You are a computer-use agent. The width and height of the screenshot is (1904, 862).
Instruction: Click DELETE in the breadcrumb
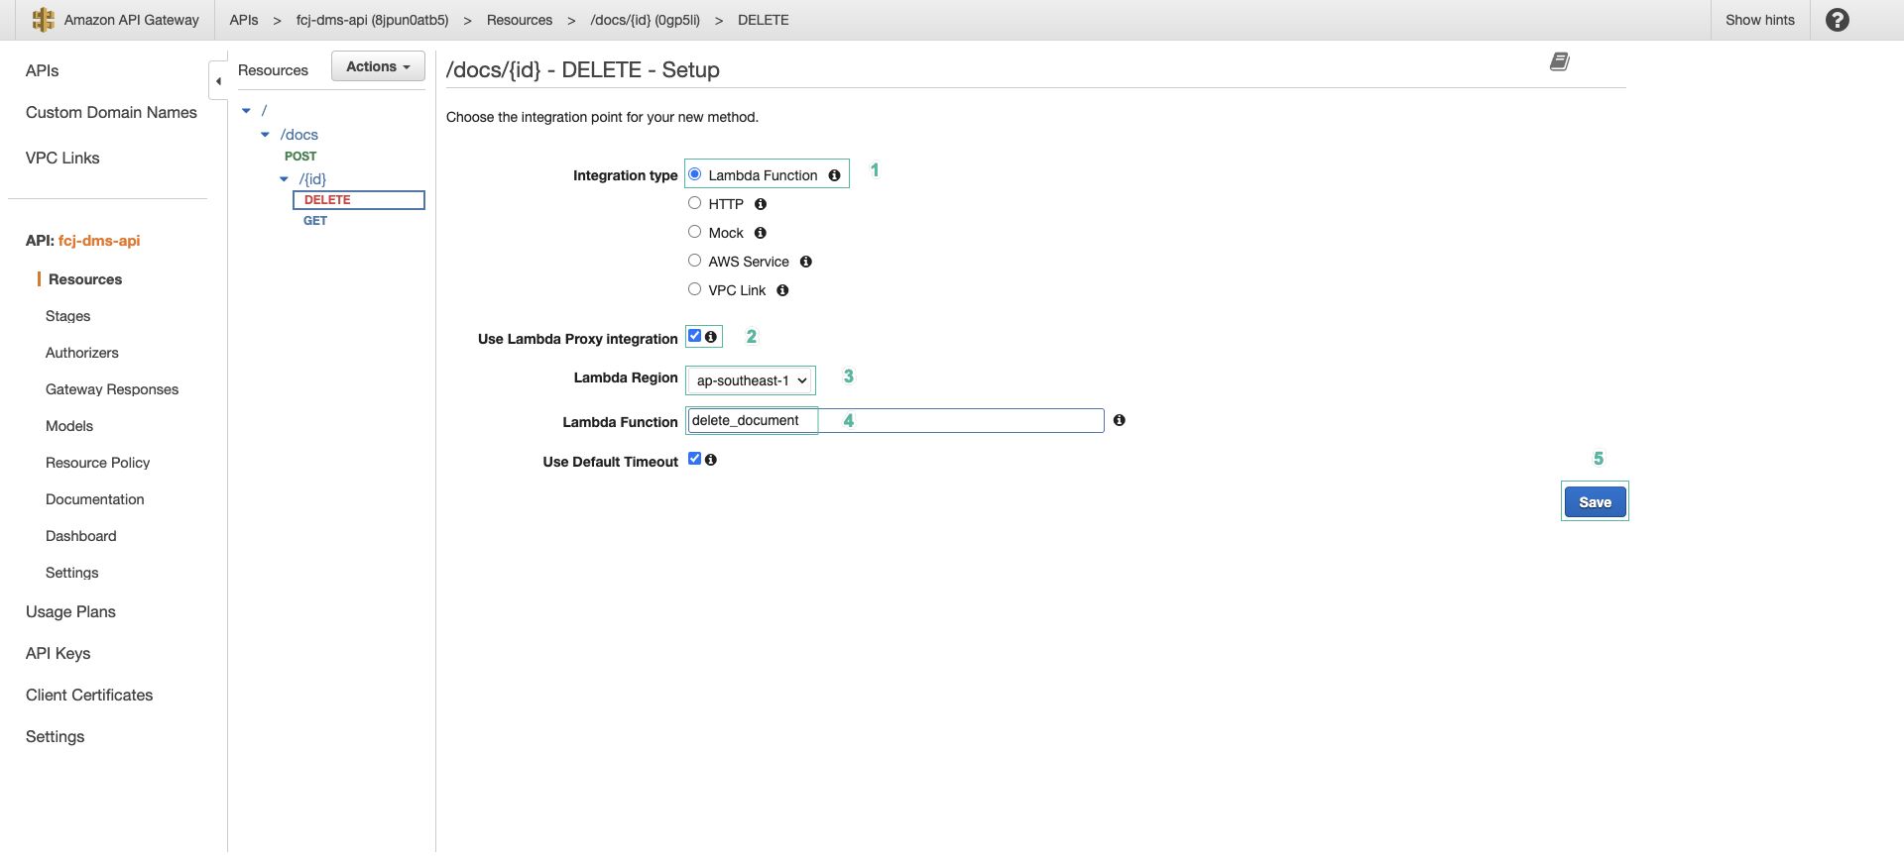coord(764,20)
